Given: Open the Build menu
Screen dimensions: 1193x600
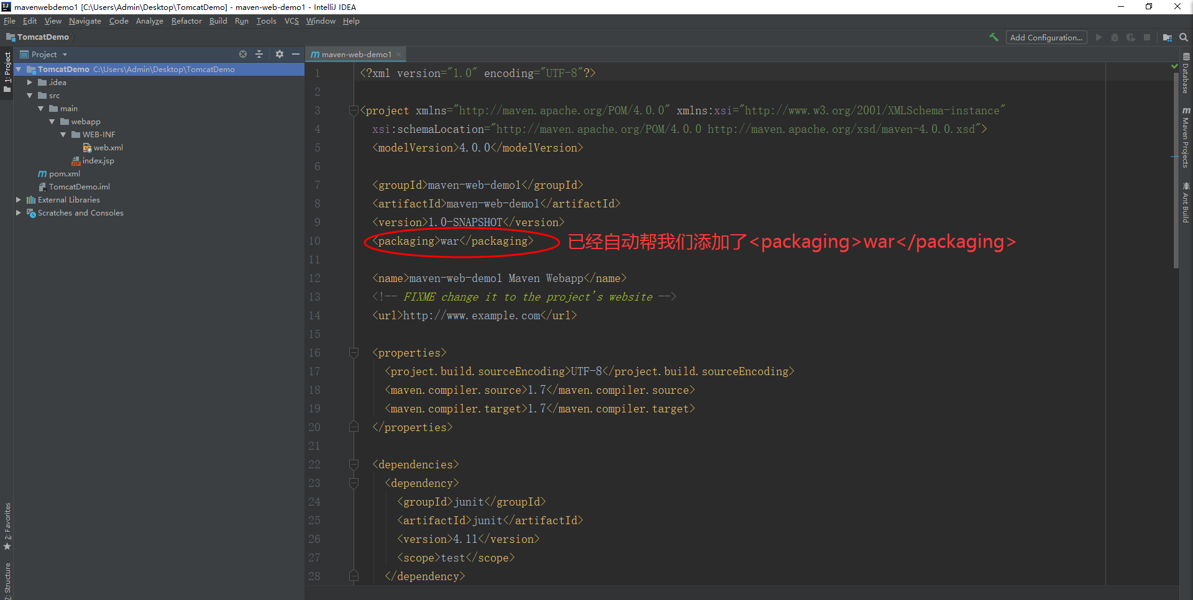Looking at the screenshot, I should coord(218,20).
